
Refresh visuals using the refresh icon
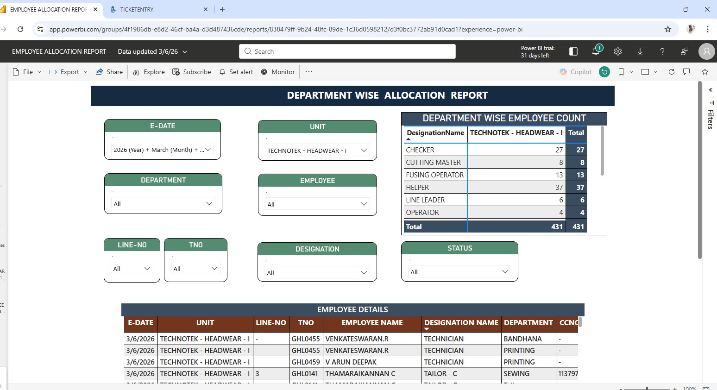[672, 72]
